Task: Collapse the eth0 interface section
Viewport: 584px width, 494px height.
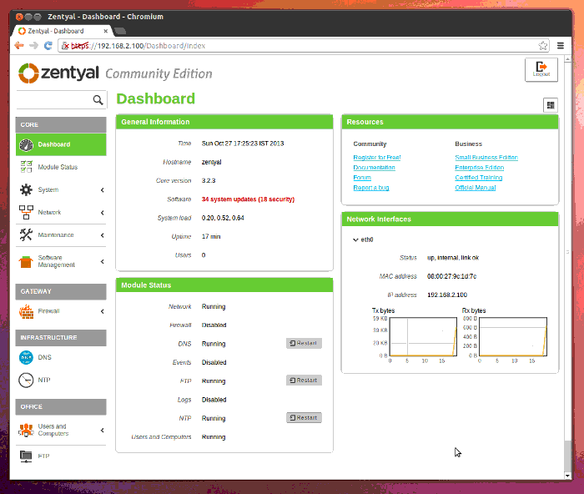Action: click(x=355, y=239)
